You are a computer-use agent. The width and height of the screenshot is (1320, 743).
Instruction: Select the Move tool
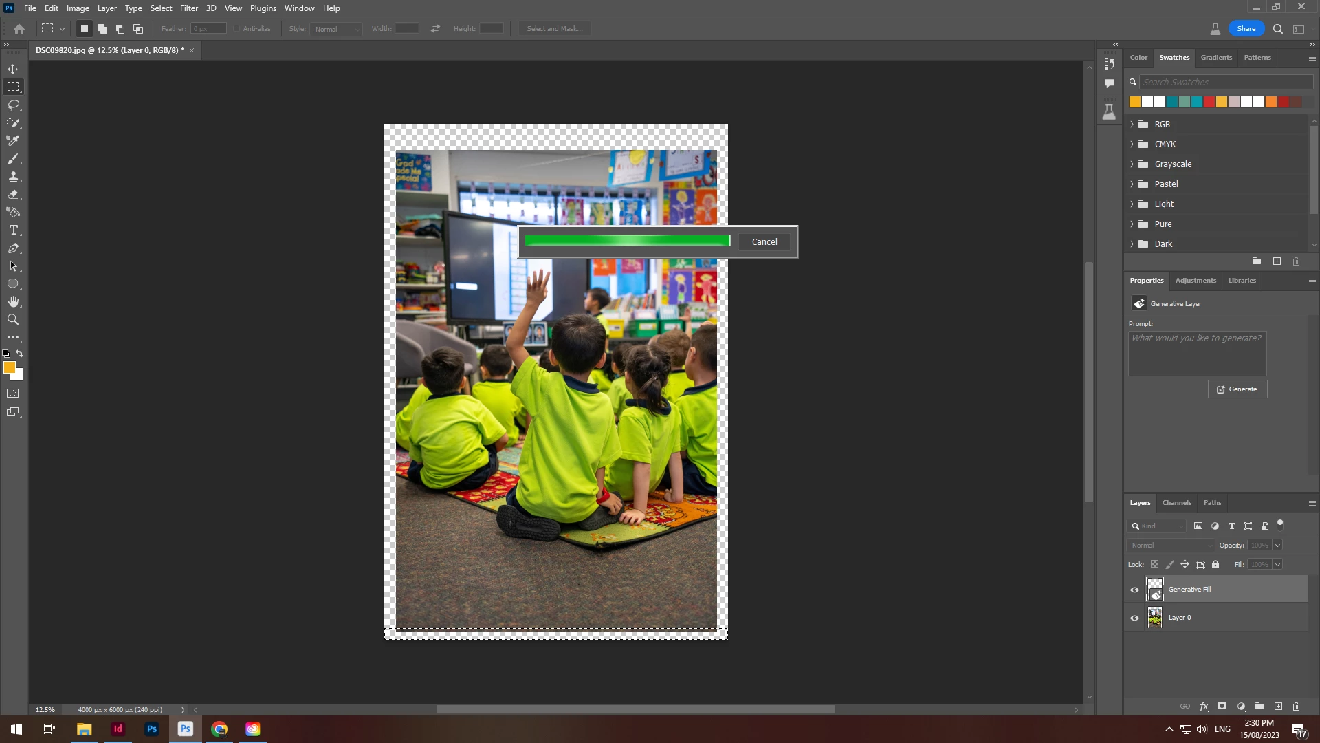coord(13,69)
